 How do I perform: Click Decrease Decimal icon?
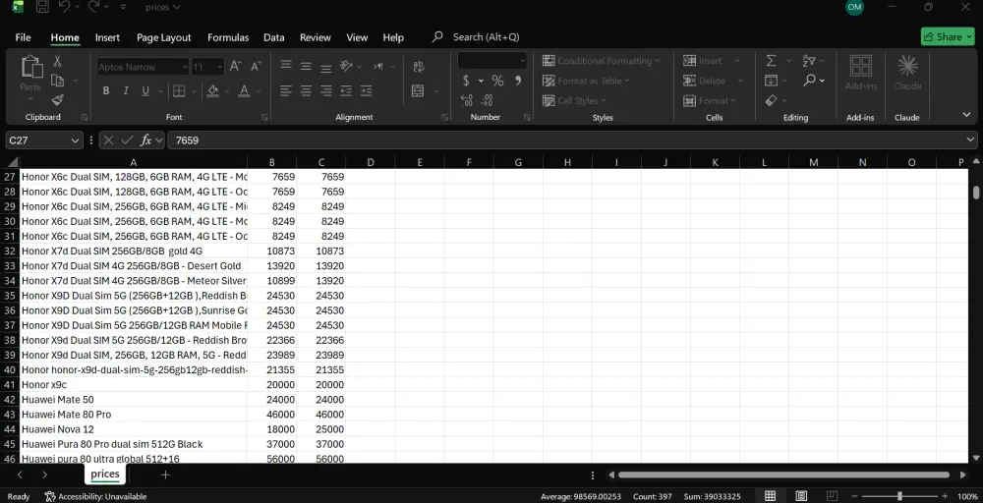pos(487,100)
